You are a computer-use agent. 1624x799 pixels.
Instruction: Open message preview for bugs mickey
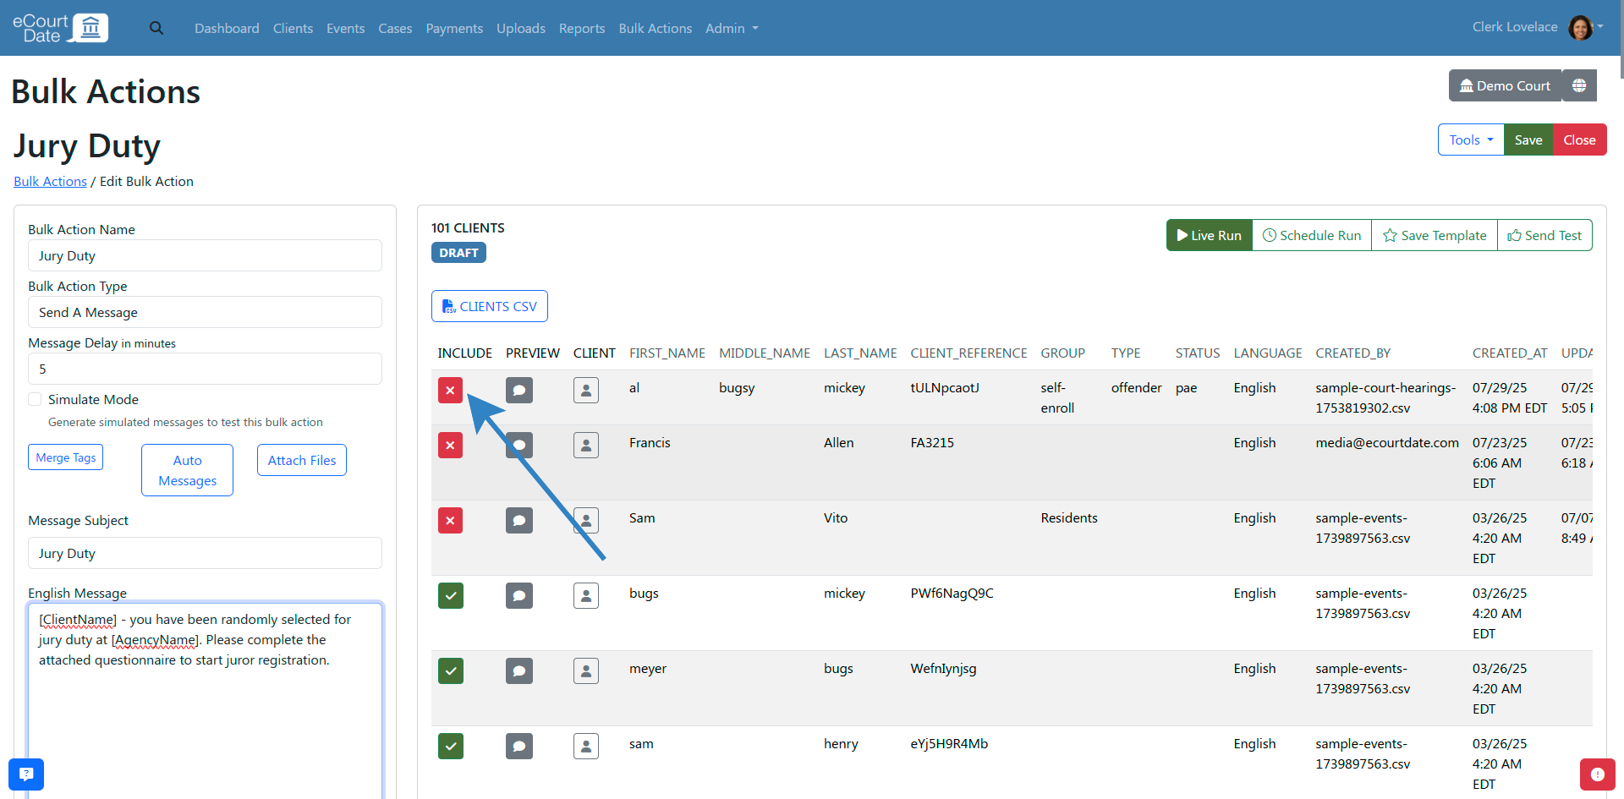pos(519,595)
